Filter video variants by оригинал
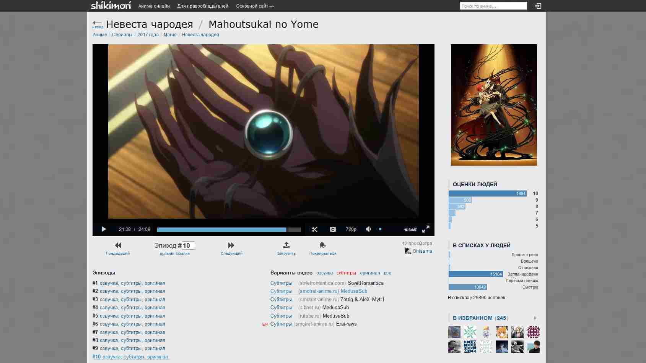The width and height of the screenshot is (646, 363). [x=370, y=273]
